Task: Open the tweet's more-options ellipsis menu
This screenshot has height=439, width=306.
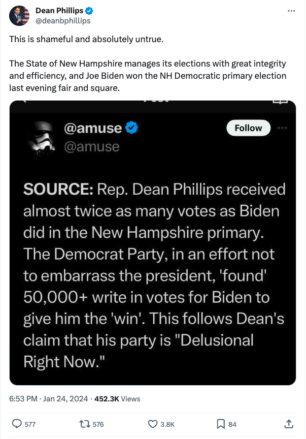Action: (292, 10)
